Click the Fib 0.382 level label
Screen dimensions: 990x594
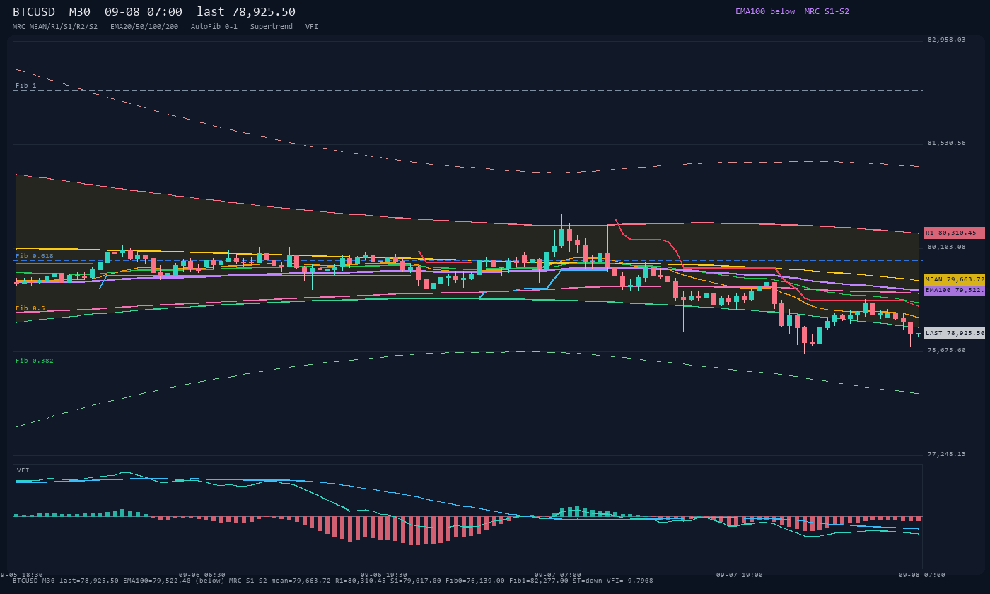click(x=35, y=361)
